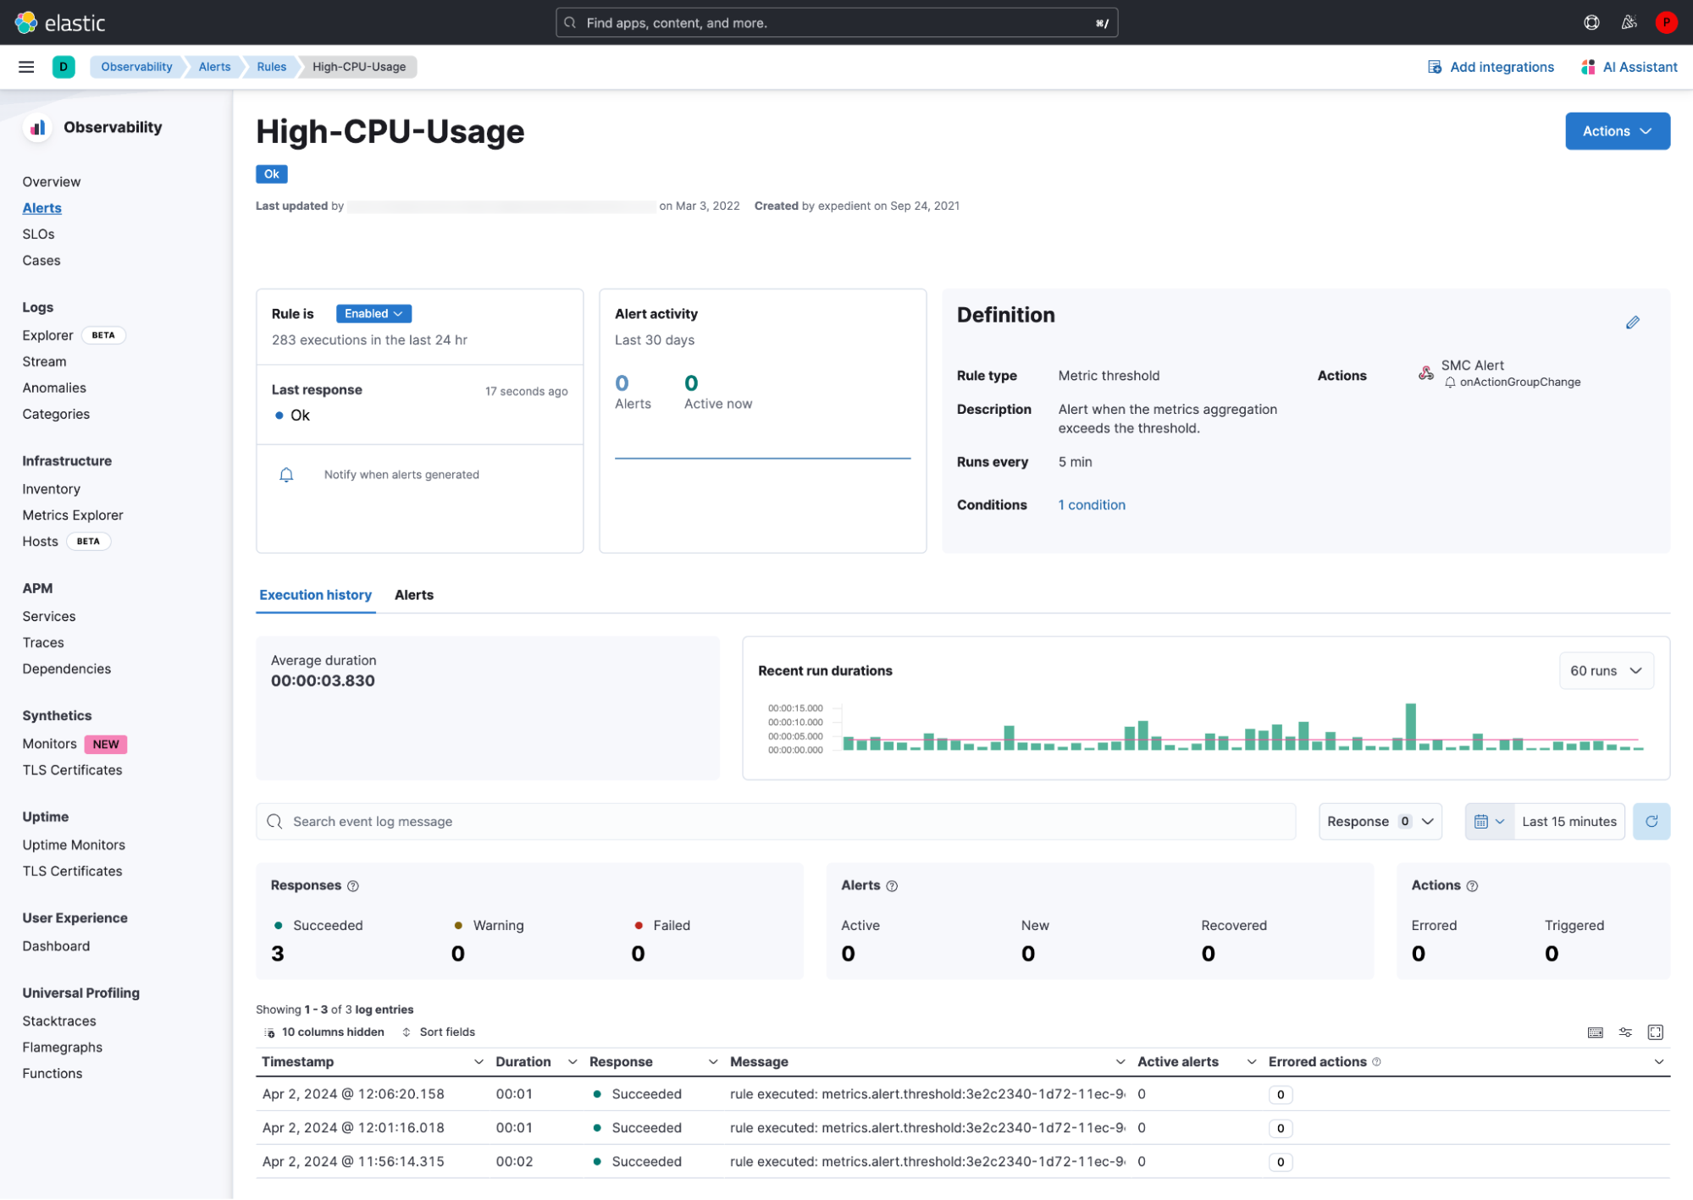Open the Enabled rule status dropdown

point(373,314)
